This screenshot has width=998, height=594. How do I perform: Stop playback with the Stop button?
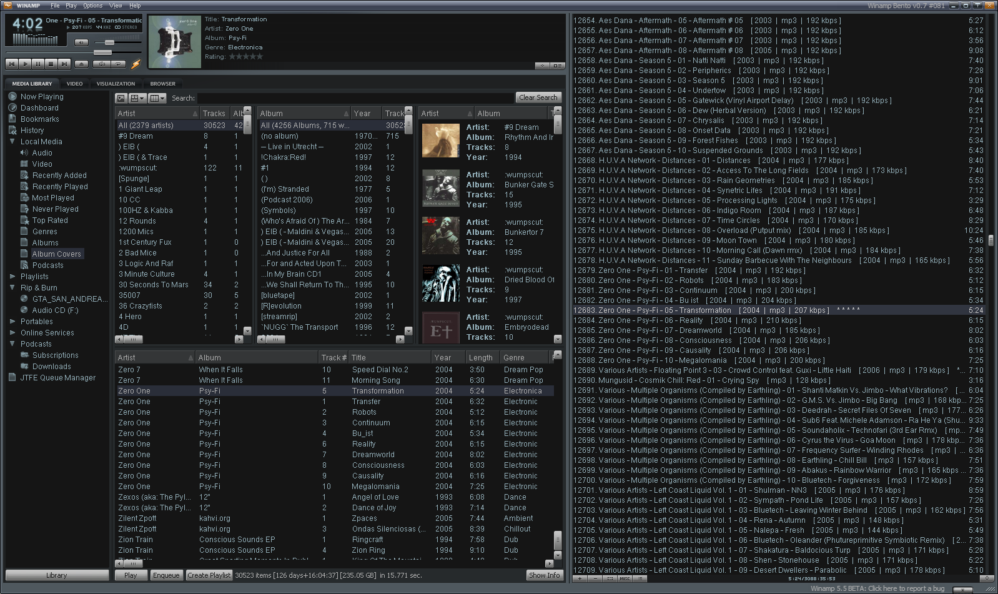51,64
